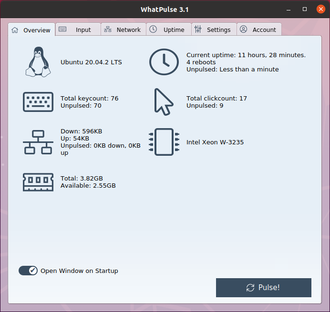Image resolution: width=330 pixels, height=312 pixels.
Task: Click the Linux penguin icon
Action: pyautogui.click(x=38, y=62)
